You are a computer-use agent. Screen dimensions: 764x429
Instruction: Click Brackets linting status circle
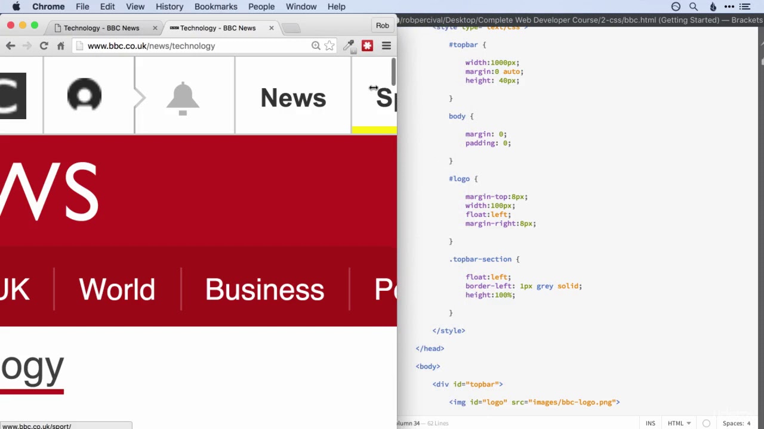[706, 424]
